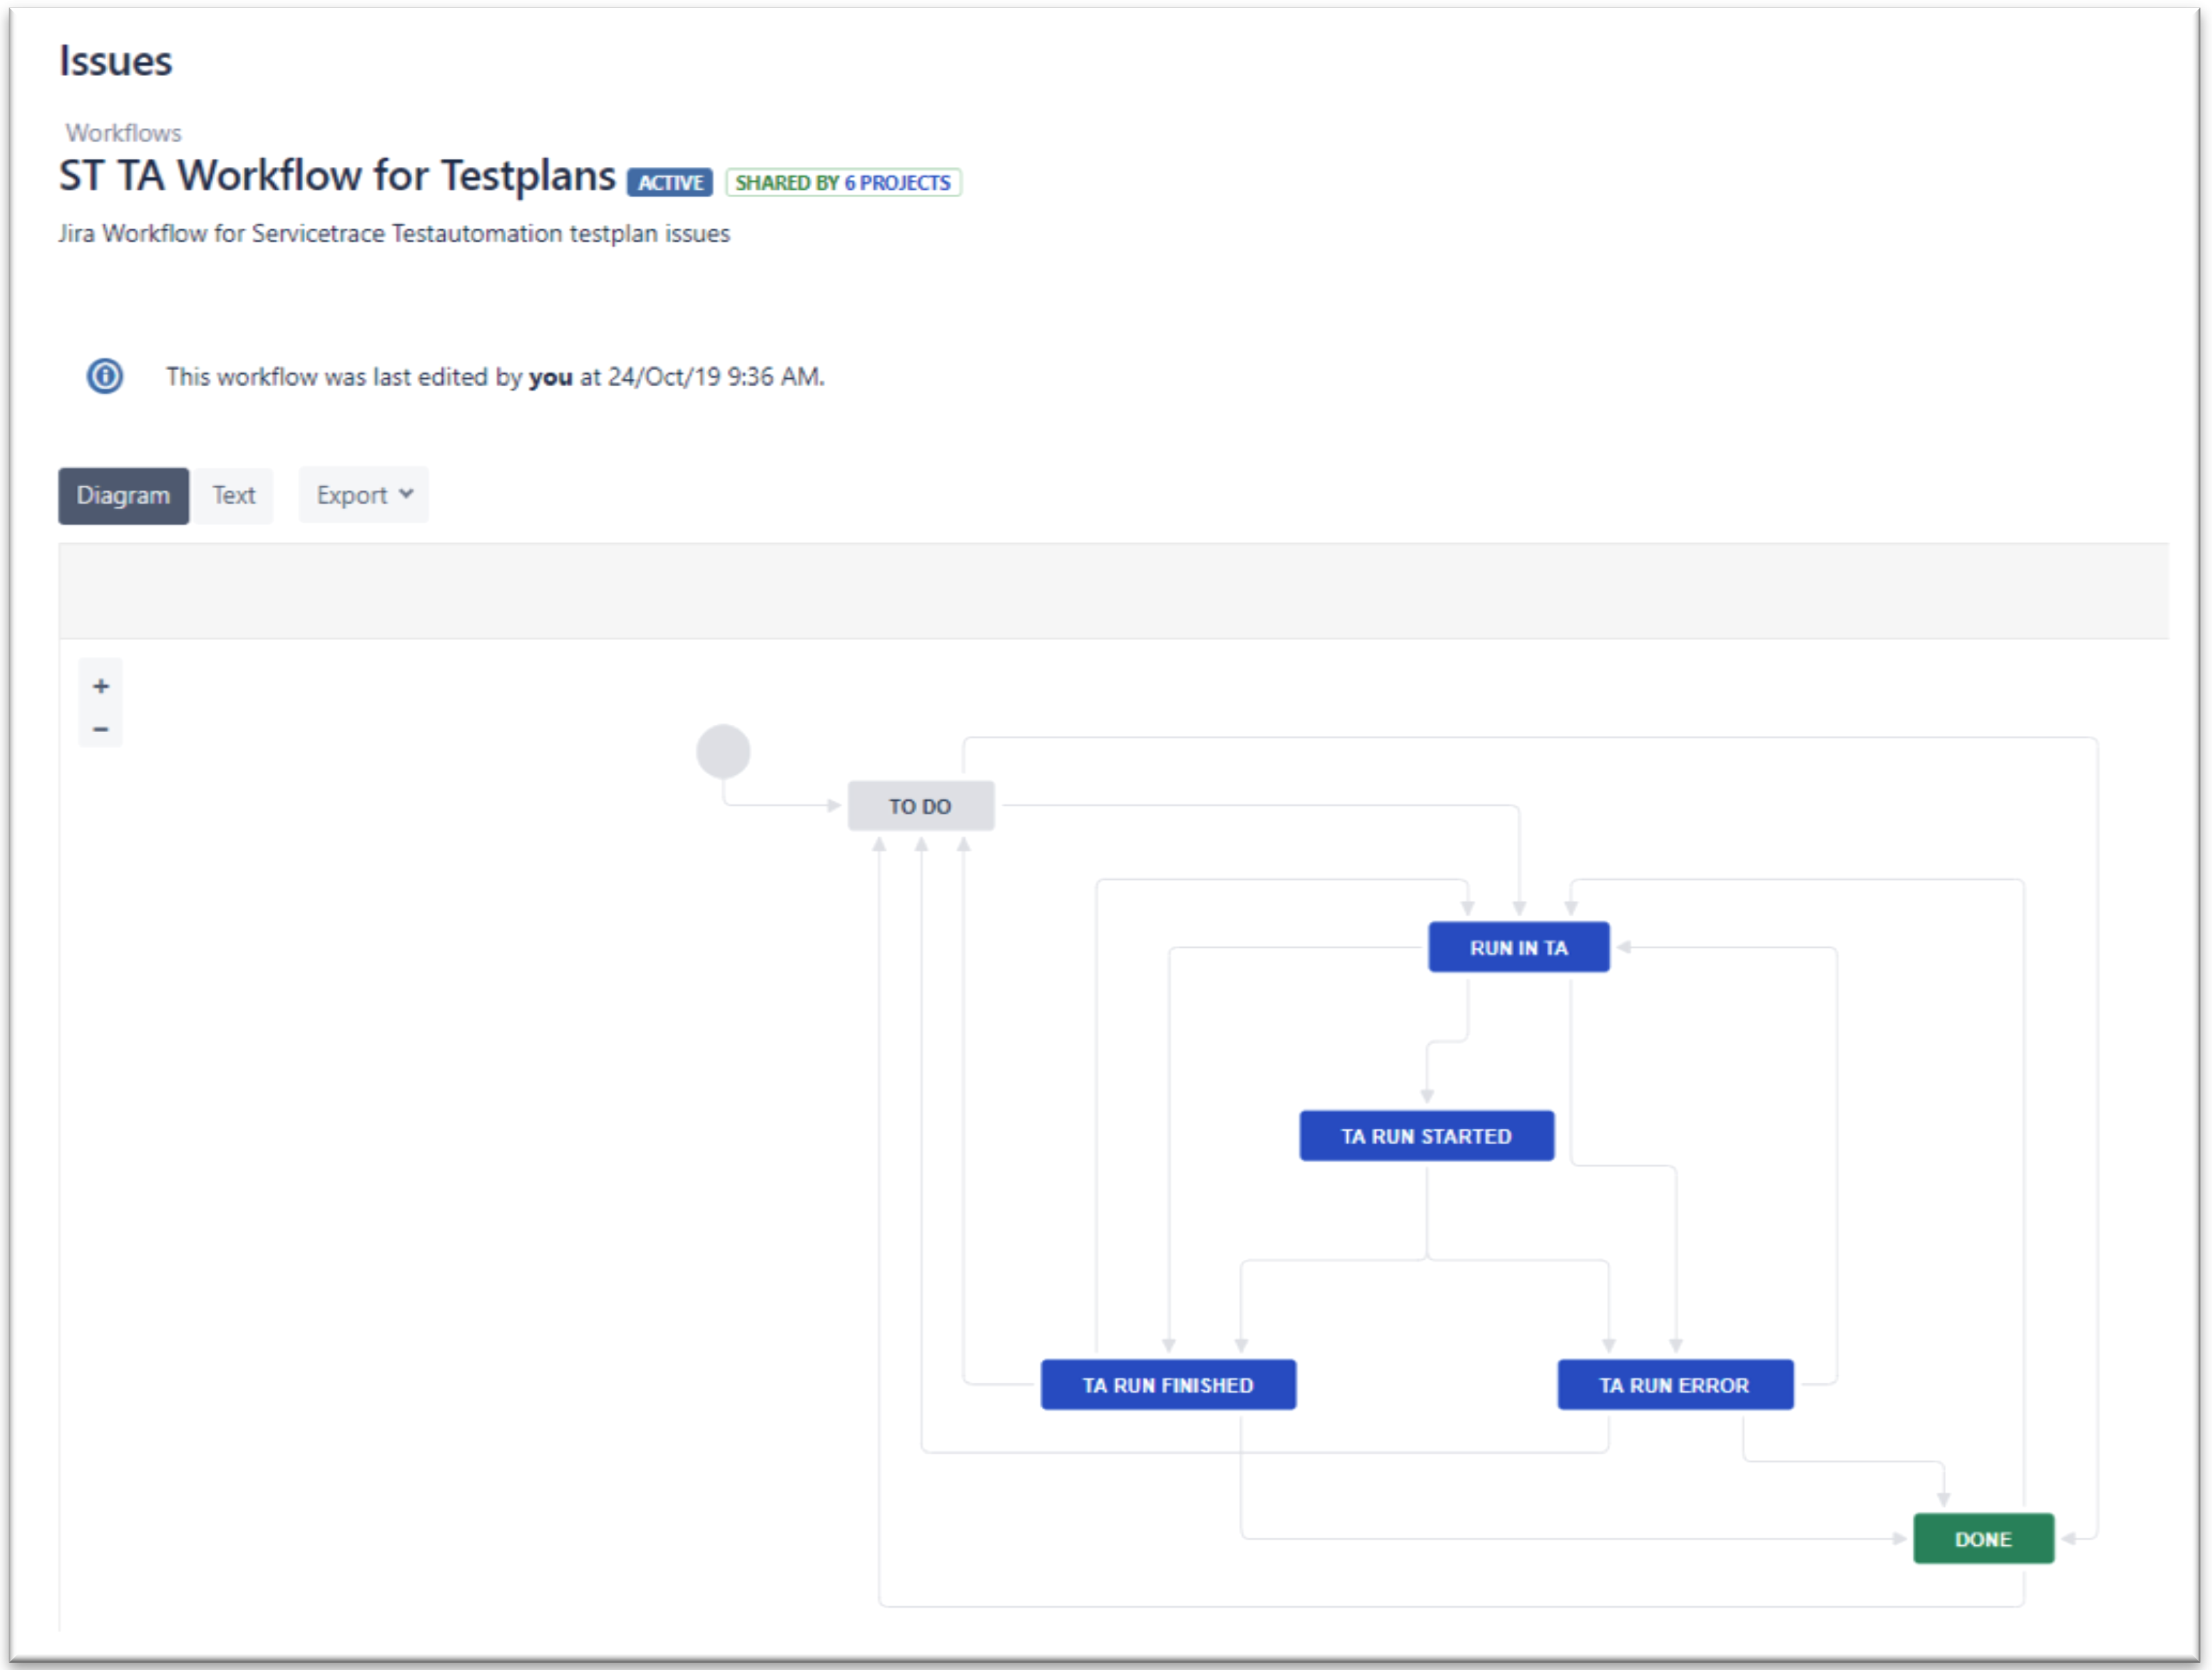Open the Workflows breadcrumb link

[x=123, y=133]
